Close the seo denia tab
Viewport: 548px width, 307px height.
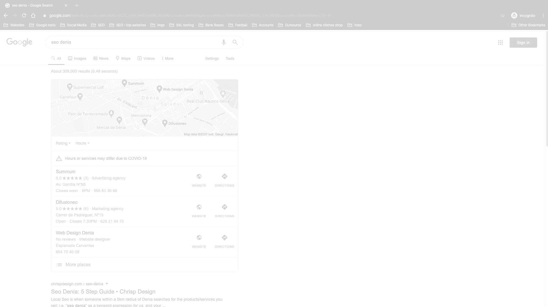(66, 5)
